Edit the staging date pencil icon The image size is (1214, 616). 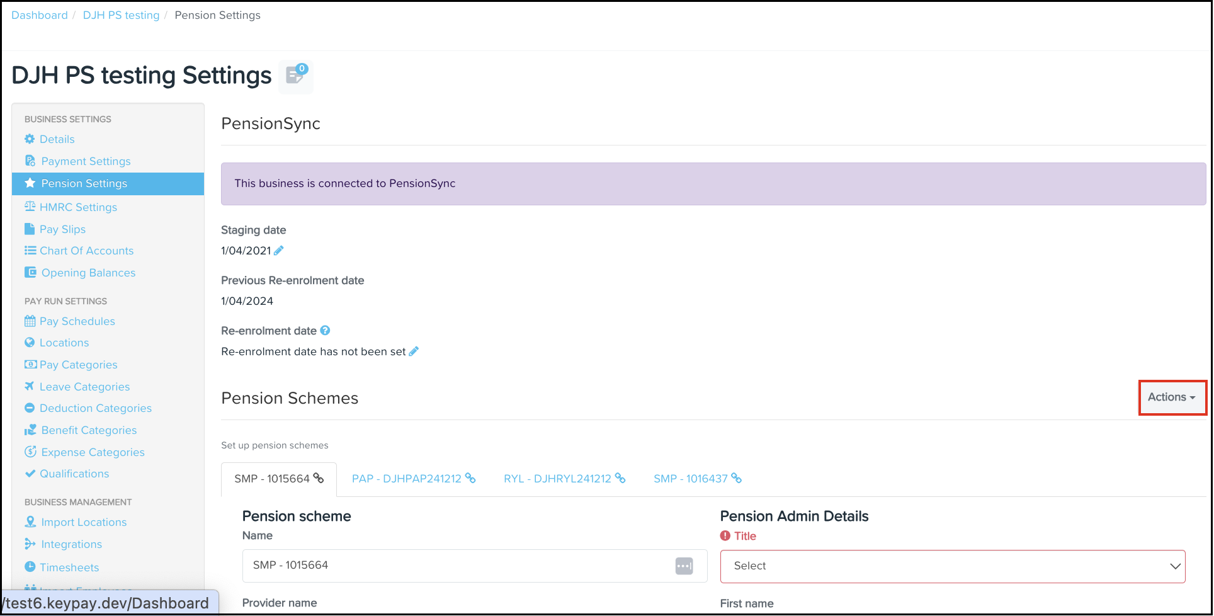coord(279,251)
